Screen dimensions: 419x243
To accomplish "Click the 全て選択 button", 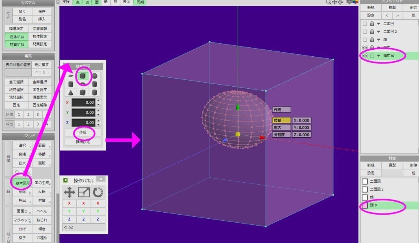I will pyautogui.click(x=17, y=82).
